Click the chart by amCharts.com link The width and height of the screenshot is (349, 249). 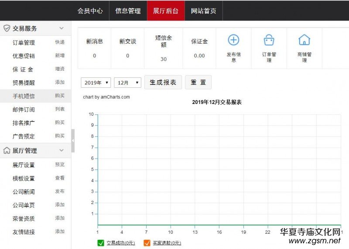(106, 97)
